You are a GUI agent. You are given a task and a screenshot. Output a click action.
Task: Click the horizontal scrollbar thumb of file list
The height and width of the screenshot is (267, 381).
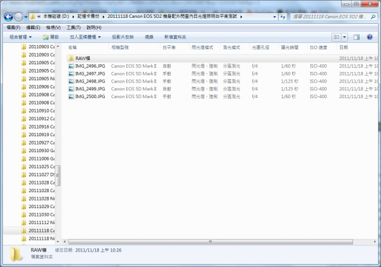tap(210, 241)
